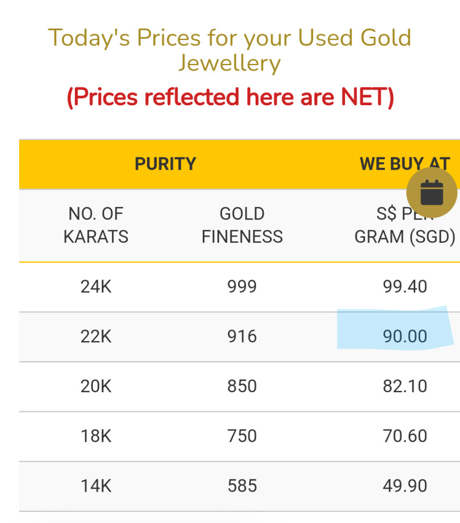Click the 99.40 price for 24K
Screen dimensions: 460x523
405,286
